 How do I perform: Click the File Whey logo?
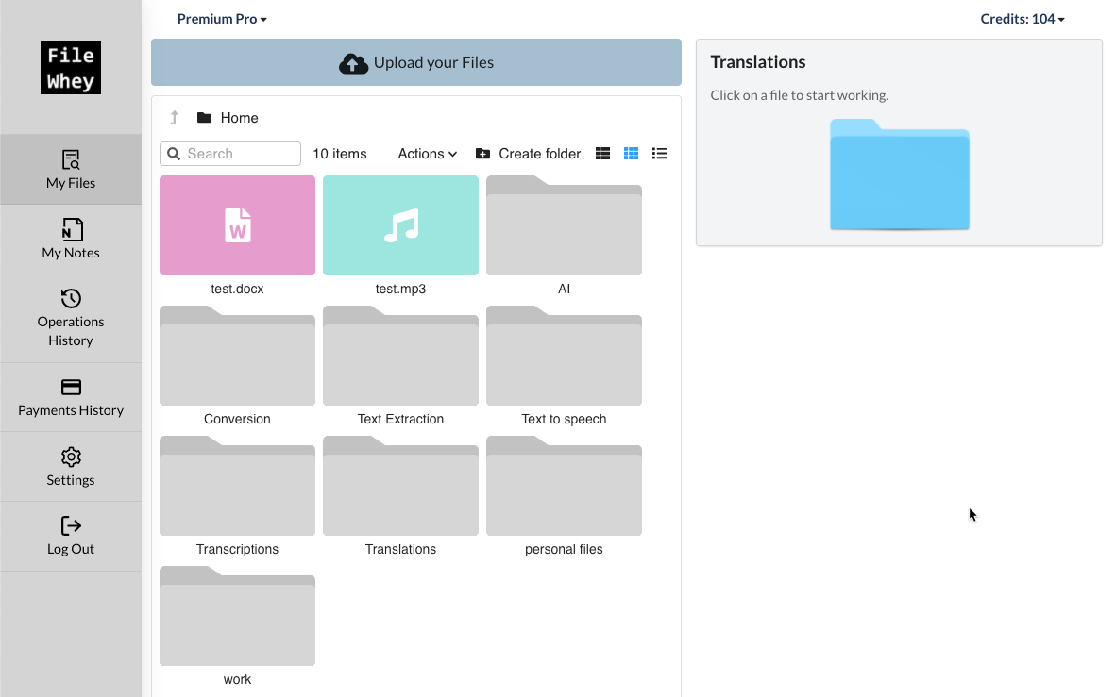(71, 68)
